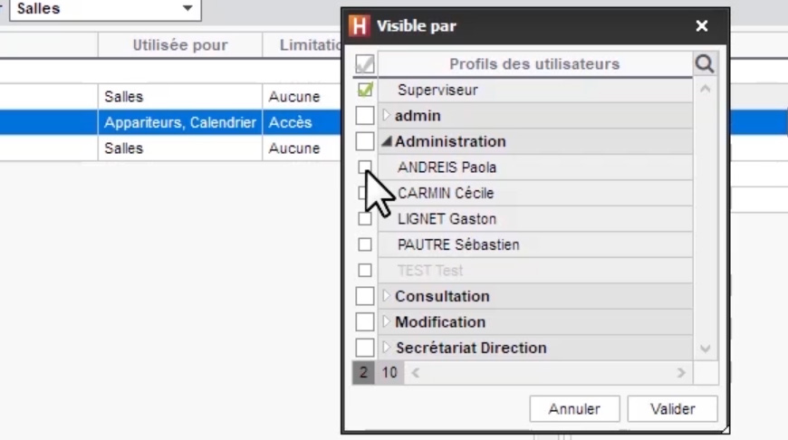Click the Valider button
This screenshot has height=440, width=788.
pos(672,409)
